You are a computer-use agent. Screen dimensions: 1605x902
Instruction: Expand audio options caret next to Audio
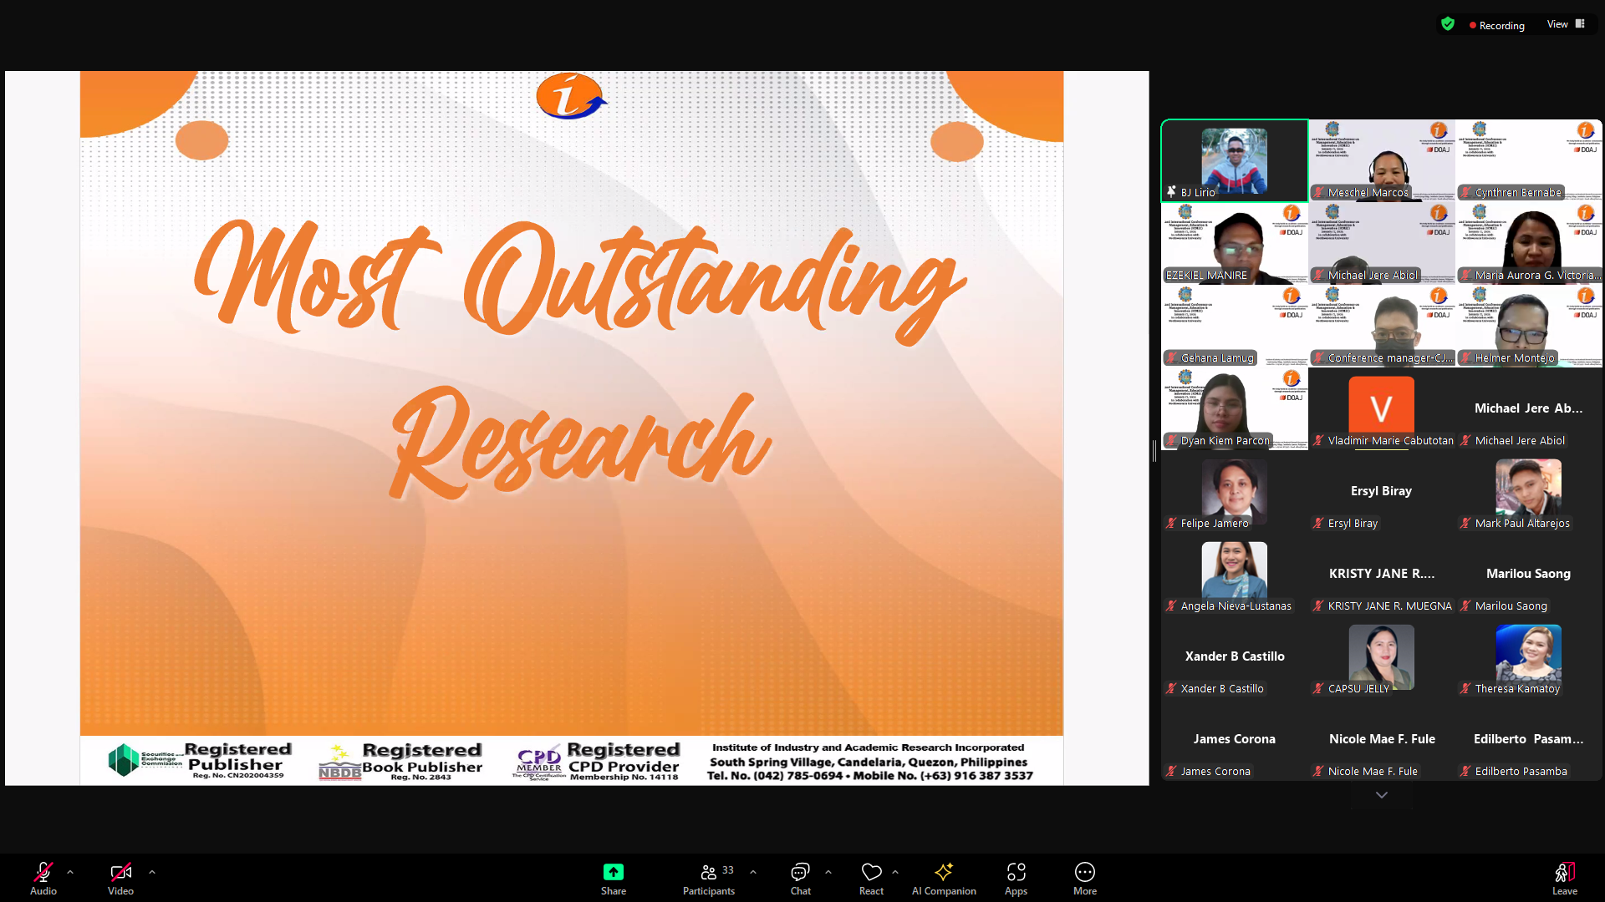point(70,872)
